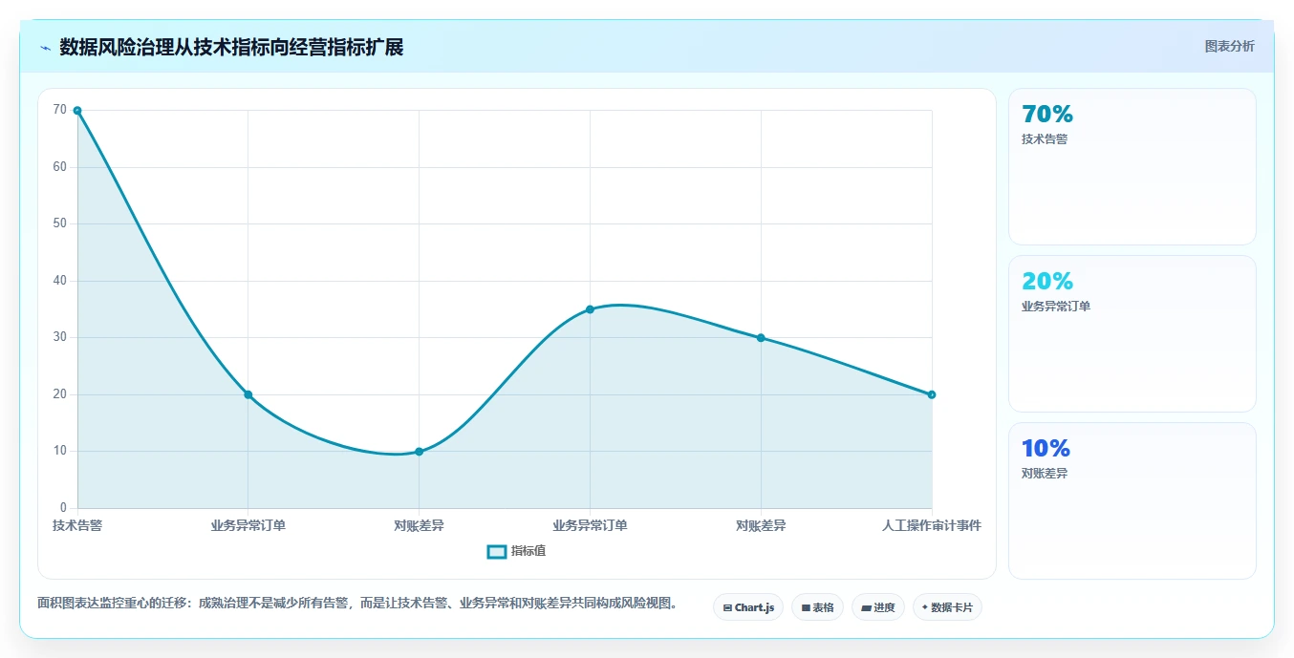The height and width of the screenshot is (658, 1294).
Task: Click the y-axis tick label 50
Action: click(60, 223)
